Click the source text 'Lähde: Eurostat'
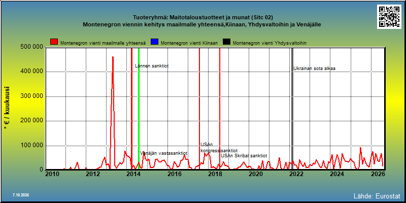The image size is (406, 203). click(377, 195)
